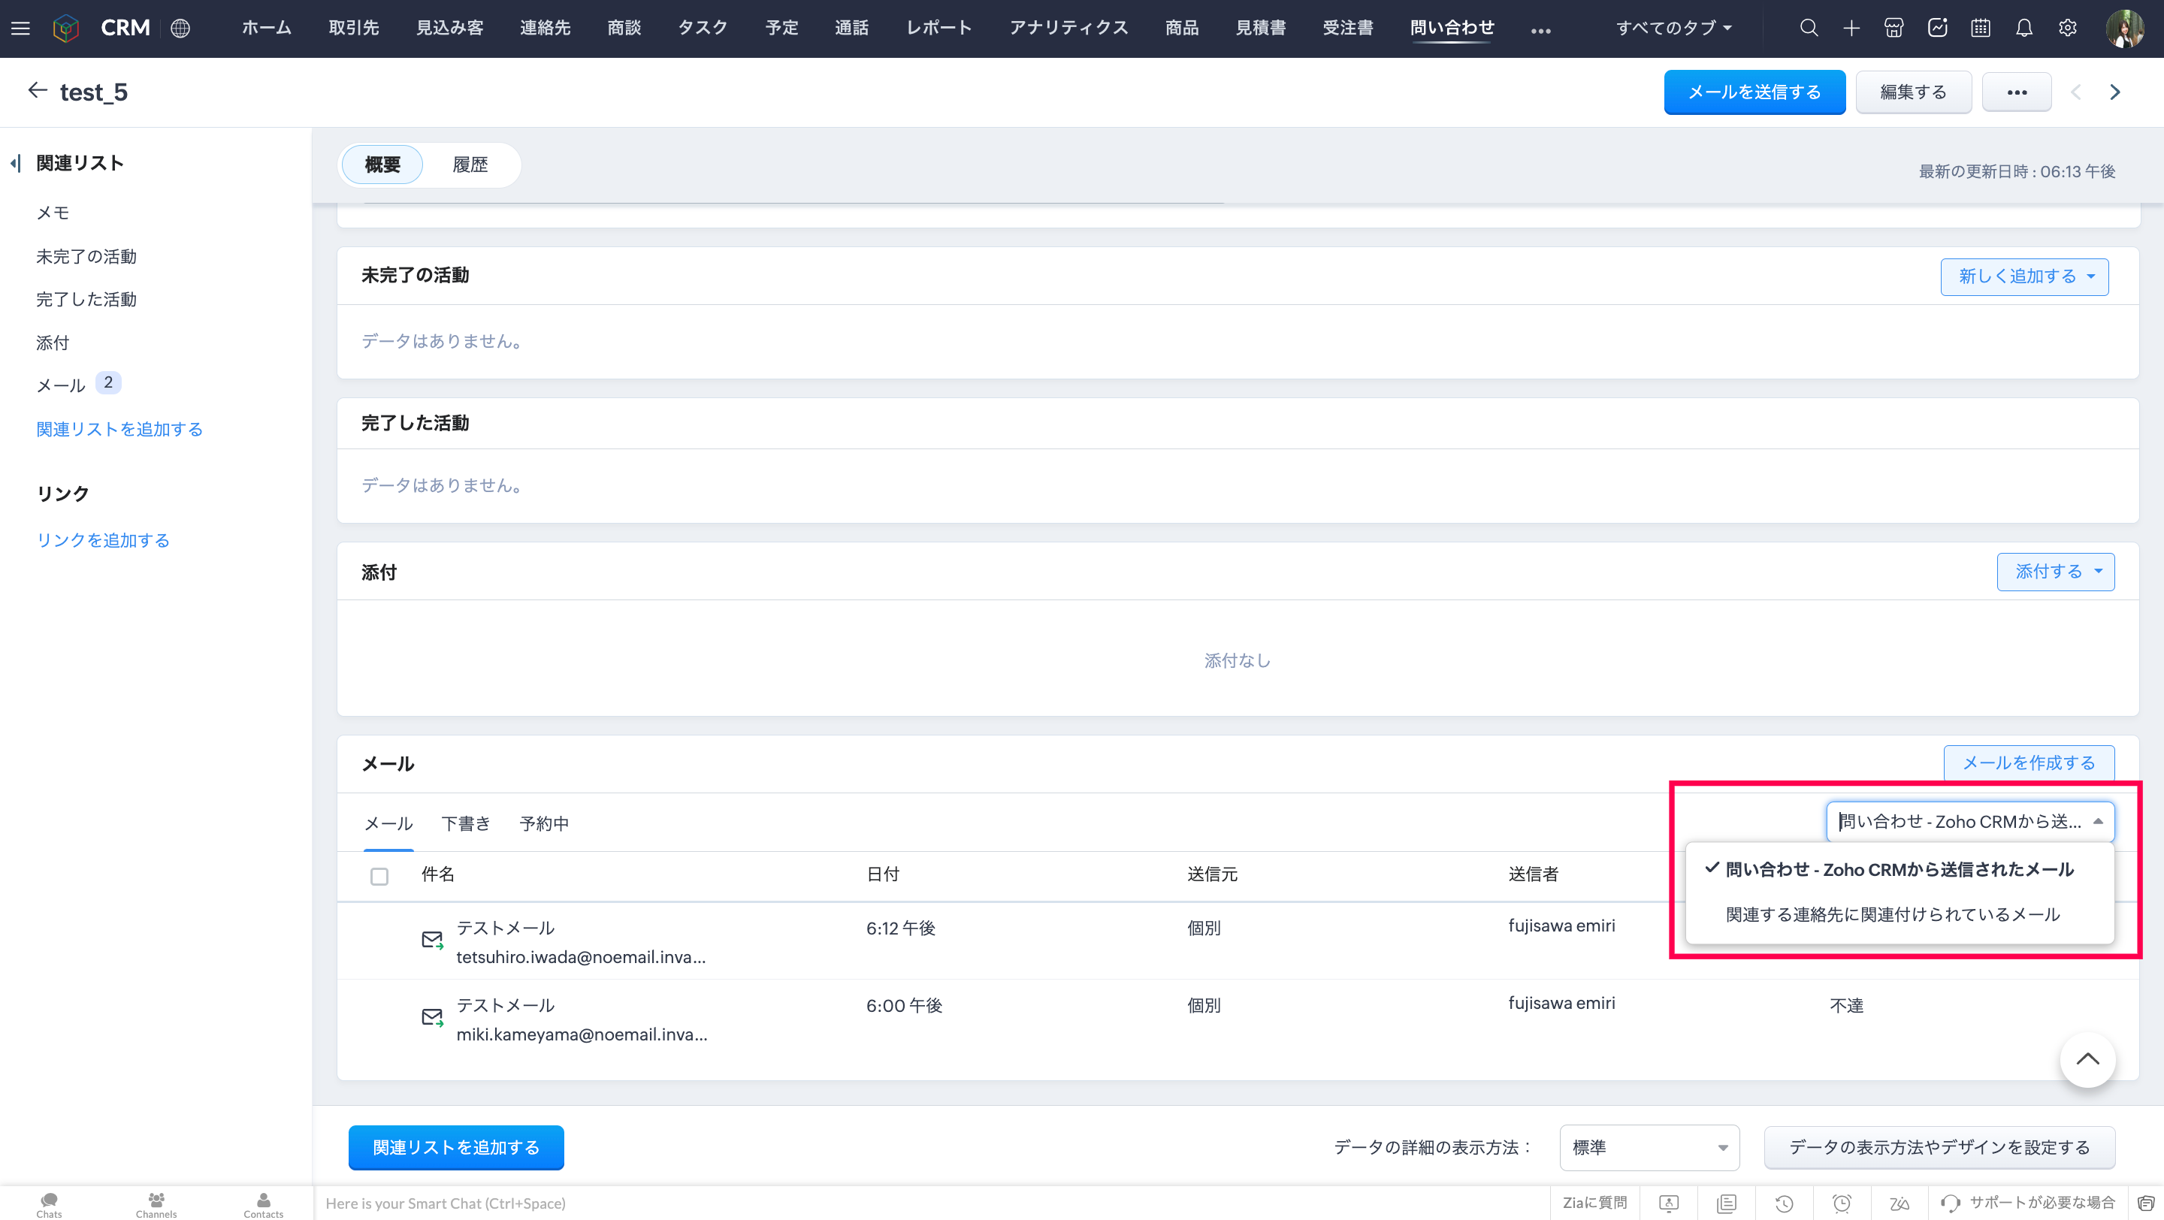Open the settings gear icon
The width and height of the screenshot is (2164, 1220).
click(2067, 28)
